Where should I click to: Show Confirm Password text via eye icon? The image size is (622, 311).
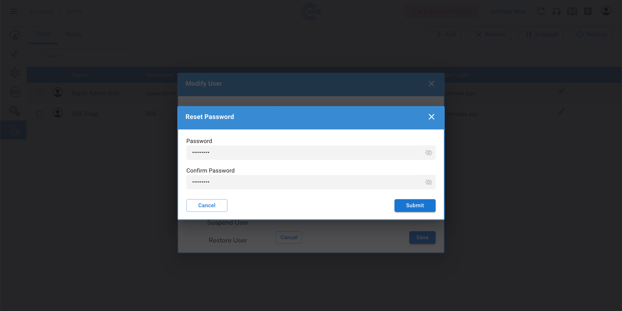coord(428,182)
